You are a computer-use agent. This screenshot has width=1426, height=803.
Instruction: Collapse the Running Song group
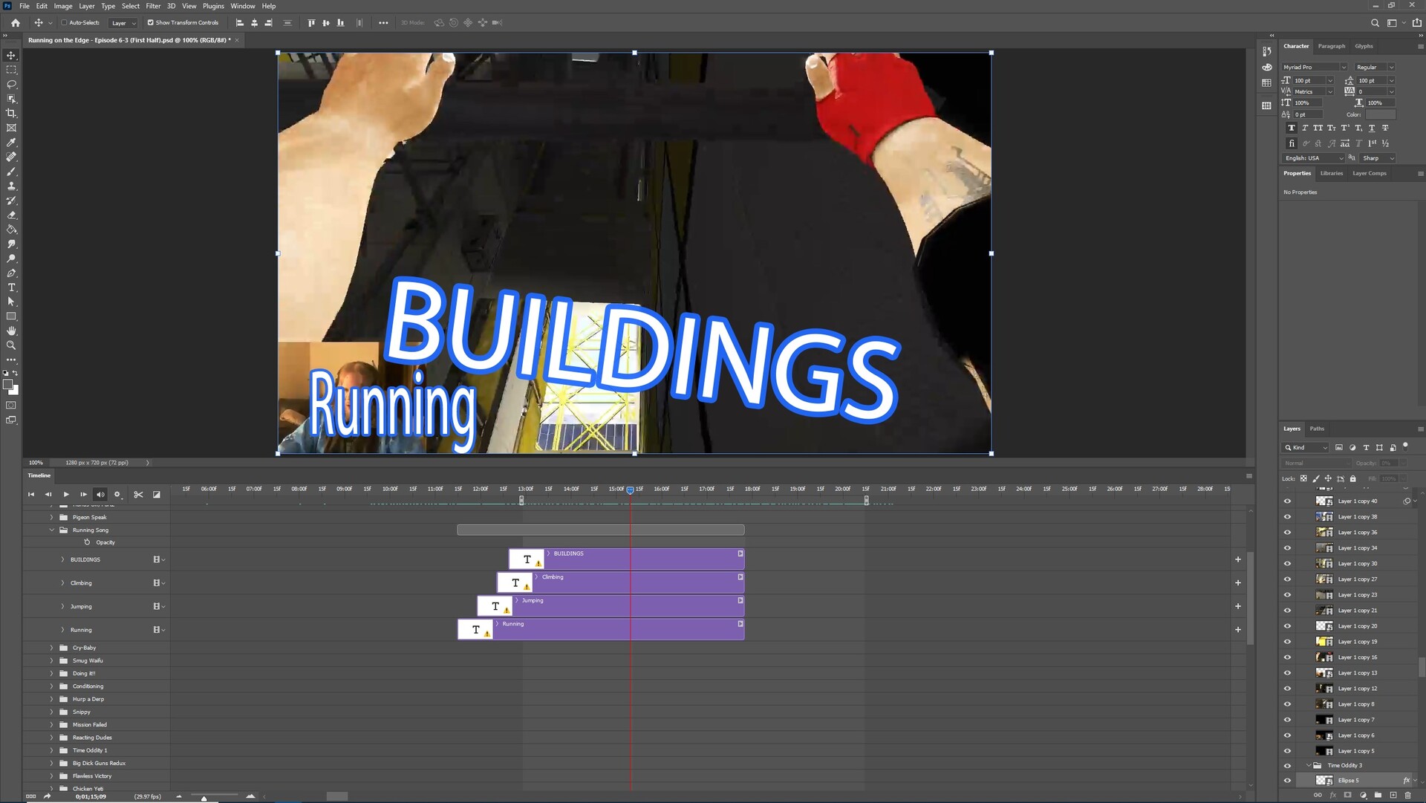tap(52, 530)
